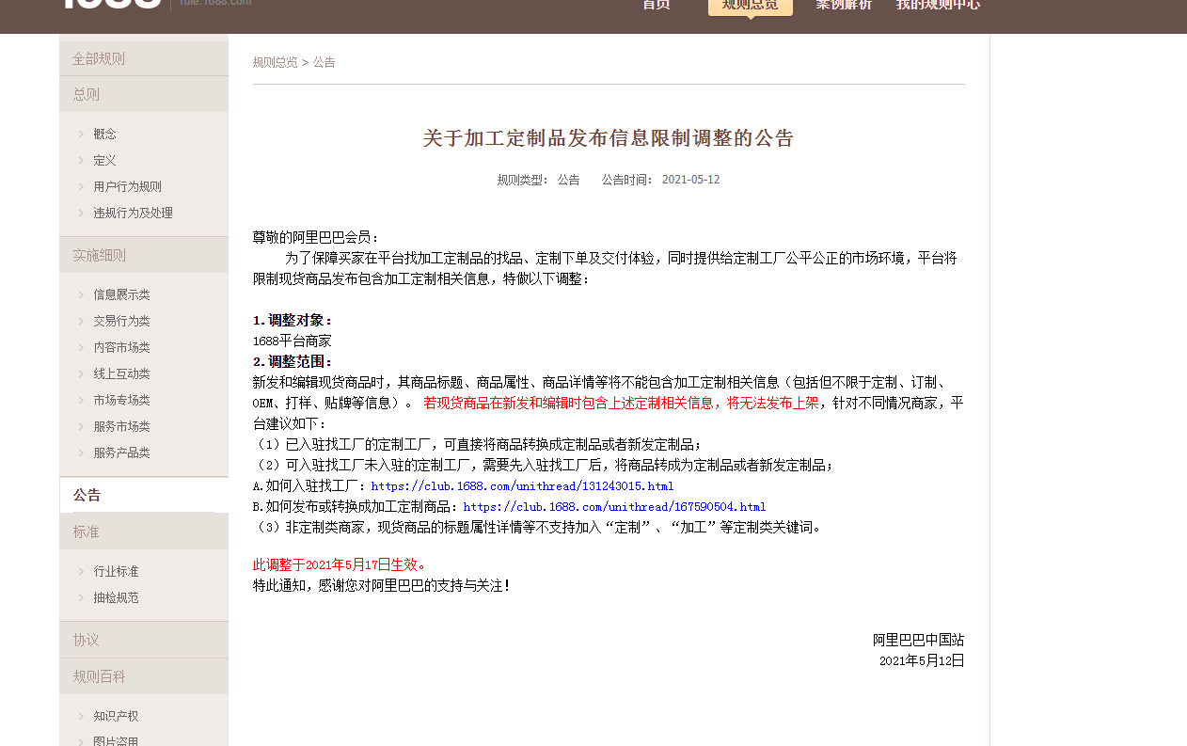Click the arrow icon beside 定义
The height and width of the screenshot is (746, 1187).
81,160
